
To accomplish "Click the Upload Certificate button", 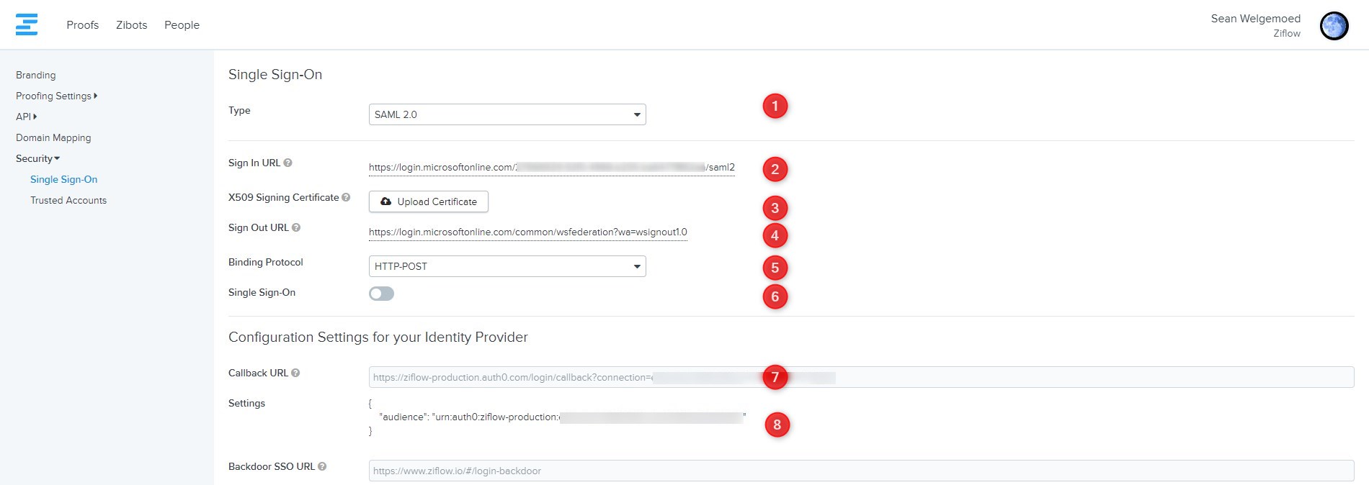I will pyautogui.click(x=429, y=201).
